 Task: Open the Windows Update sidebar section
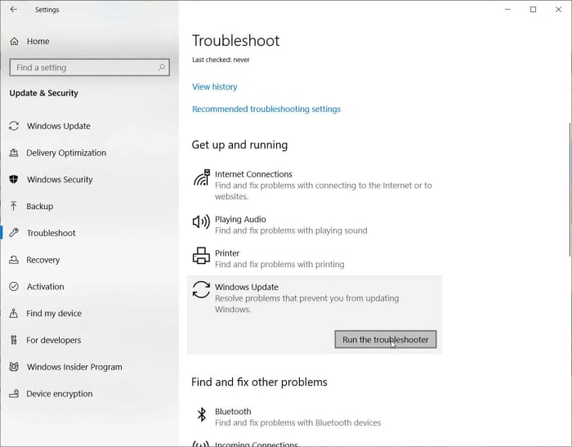point(58,126)
